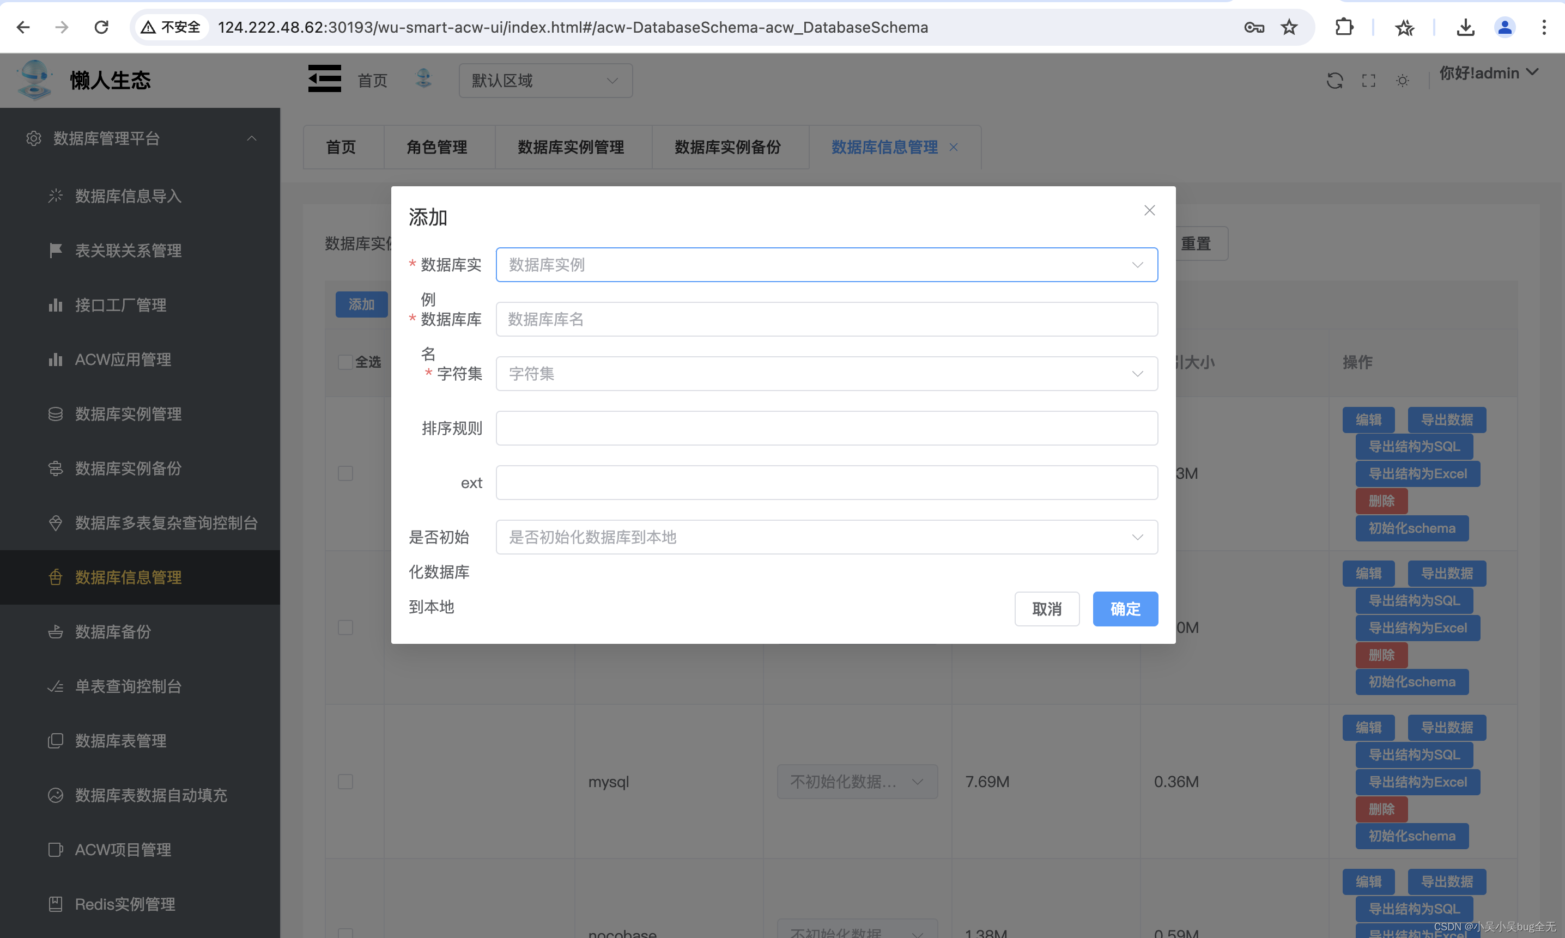Toggle fullscreen mode icon

(x=1368, y=80)
